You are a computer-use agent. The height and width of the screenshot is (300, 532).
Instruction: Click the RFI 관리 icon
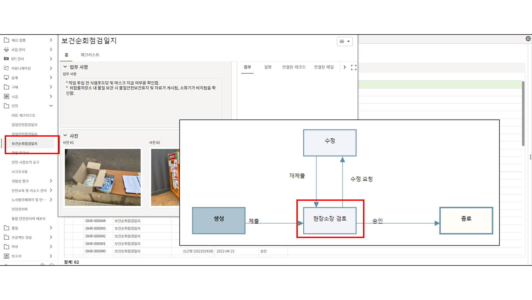(6, 59)
